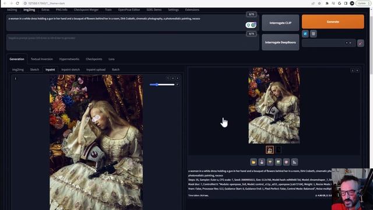
Task: Select the Checkpoints tab
Action: (94, 59)
